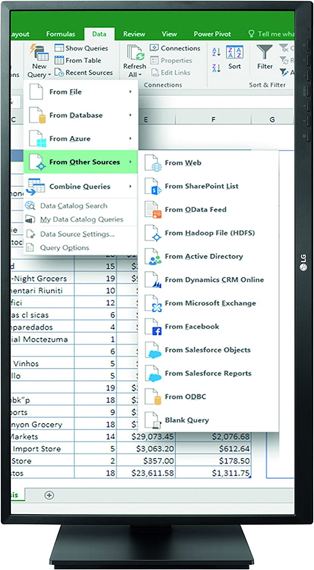Open the Refresh All dropdown arrow

pyautogui.click(x=140, y=75)
